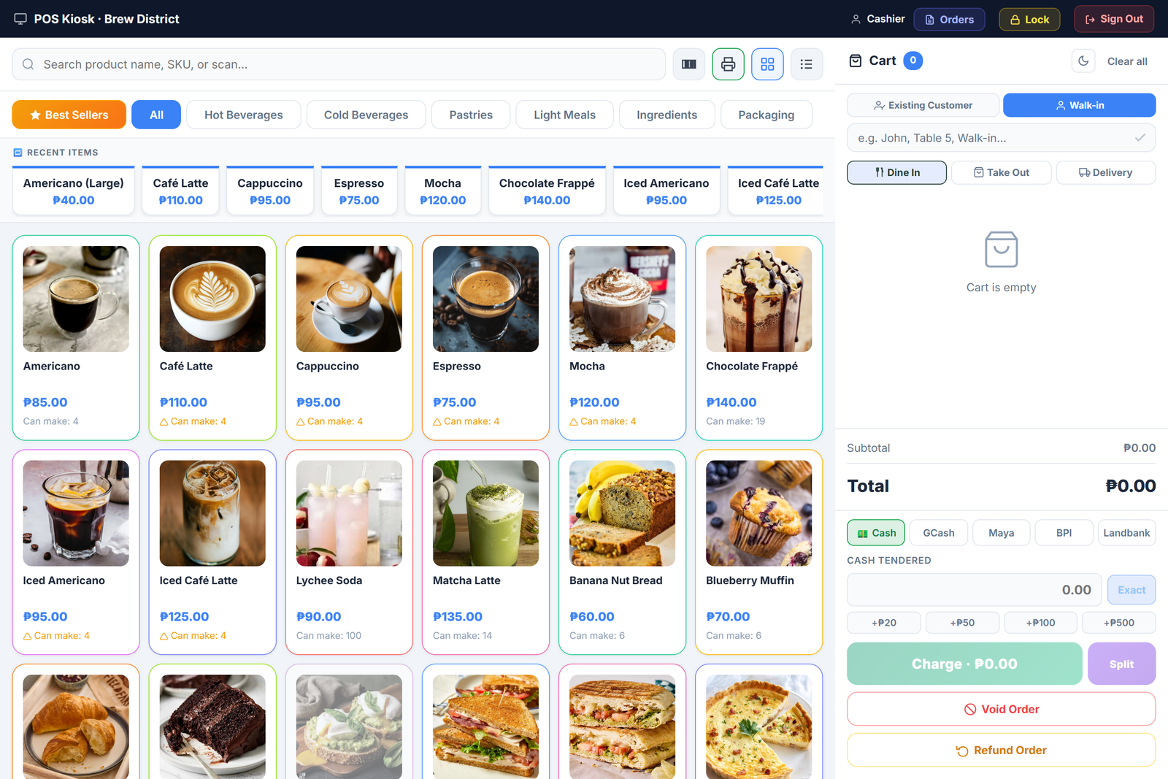Add Banana Nut Bread to cart
Image resolution: width=1168 pixels, height=779 pixels.
click(622, 553)
